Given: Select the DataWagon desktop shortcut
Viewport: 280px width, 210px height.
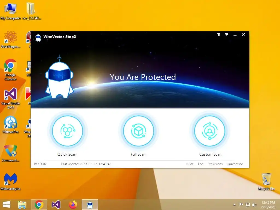Looking at the screenshot, I should (x=11, y=40).
